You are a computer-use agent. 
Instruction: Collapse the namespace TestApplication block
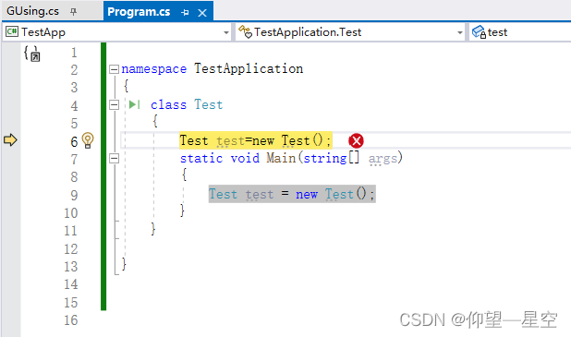coord(114,69)
